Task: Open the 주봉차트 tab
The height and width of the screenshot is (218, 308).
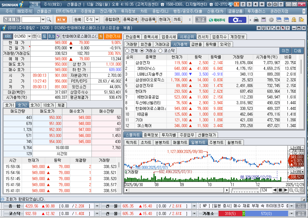Action: click(x=216, y=142)
